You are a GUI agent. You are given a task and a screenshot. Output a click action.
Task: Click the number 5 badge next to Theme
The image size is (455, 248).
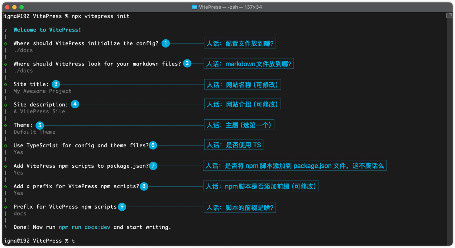(x=40, y=125)
